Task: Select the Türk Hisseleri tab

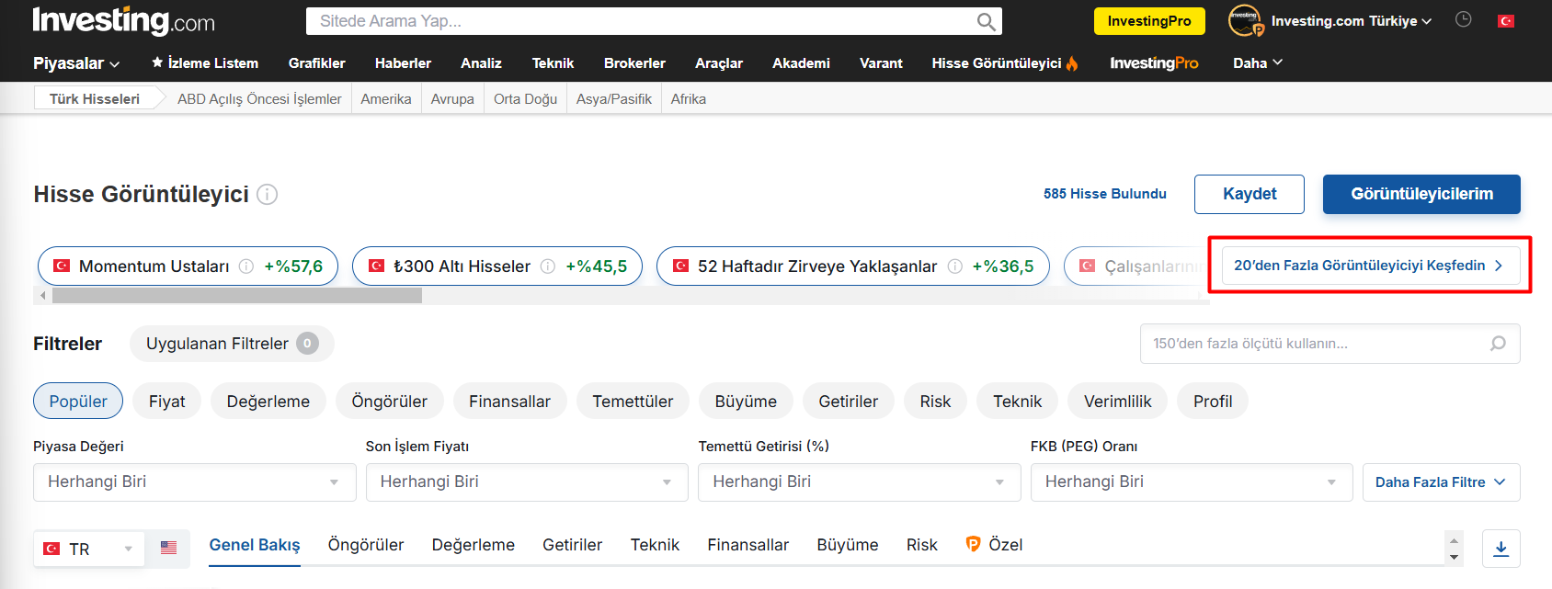Action: 95,98
